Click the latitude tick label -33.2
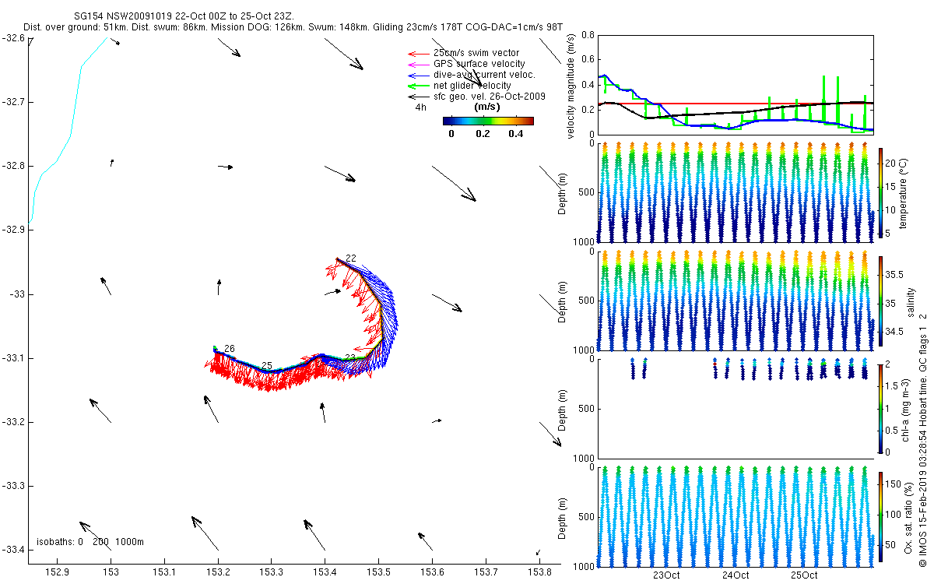 [x=12, y=422]
